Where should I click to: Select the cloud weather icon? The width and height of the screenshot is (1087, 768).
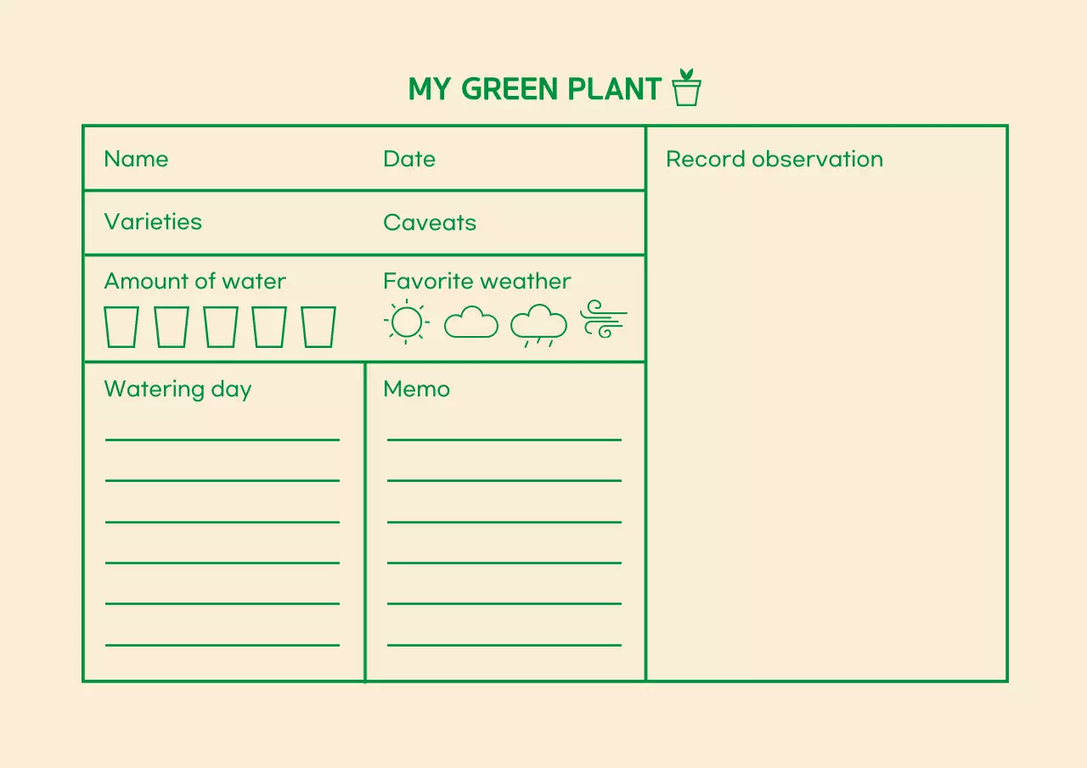coord(471,323)
